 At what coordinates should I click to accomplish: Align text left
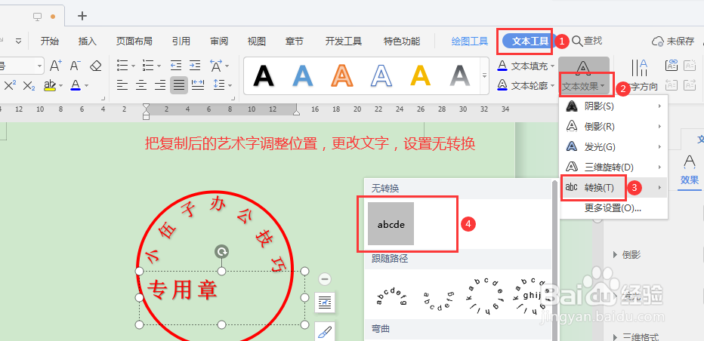coord(122,84)
